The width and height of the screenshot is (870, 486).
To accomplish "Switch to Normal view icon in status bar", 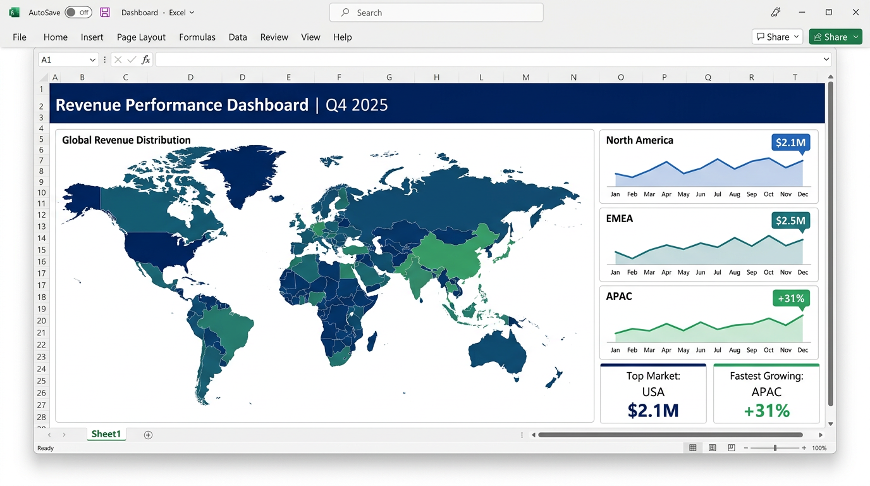I will click(x=693, y=448).
